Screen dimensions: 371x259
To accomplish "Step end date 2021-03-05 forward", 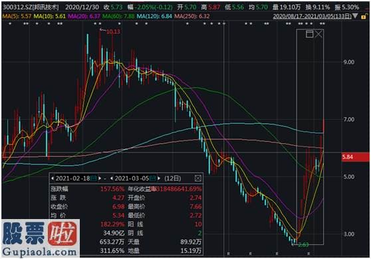I will 159,178.
